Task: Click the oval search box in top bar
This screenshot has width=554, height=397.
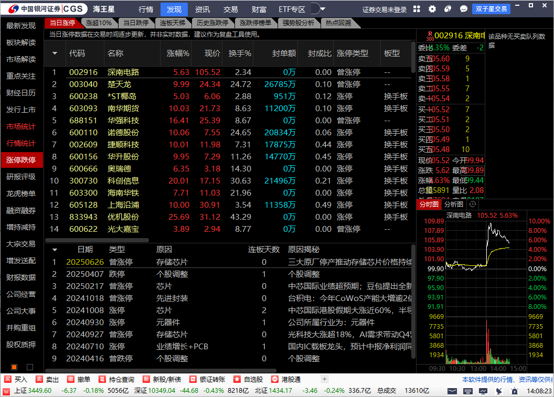Action: coord(315,9)
